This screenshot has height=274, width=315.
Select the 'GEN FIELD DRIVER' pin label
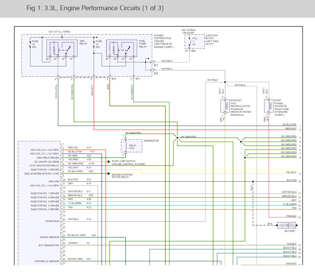48,158
